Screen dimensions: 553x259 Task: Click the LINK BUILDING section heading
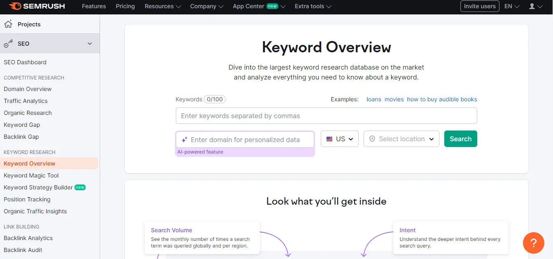point(21,226)
